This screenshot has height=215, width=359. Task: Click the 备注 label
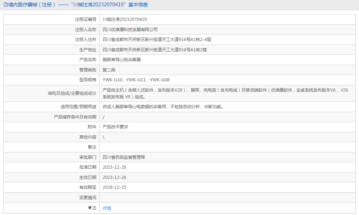(x=92, y=147)
